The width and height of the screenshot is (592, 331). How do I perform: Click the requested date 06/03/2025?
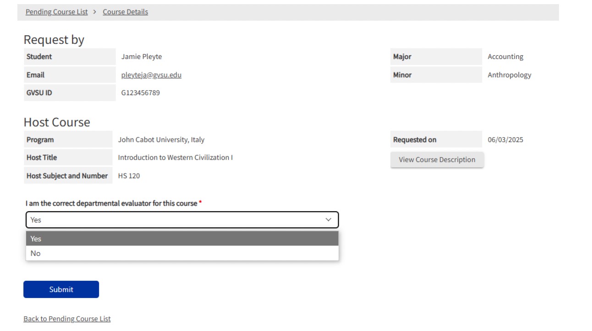[505, 139]
